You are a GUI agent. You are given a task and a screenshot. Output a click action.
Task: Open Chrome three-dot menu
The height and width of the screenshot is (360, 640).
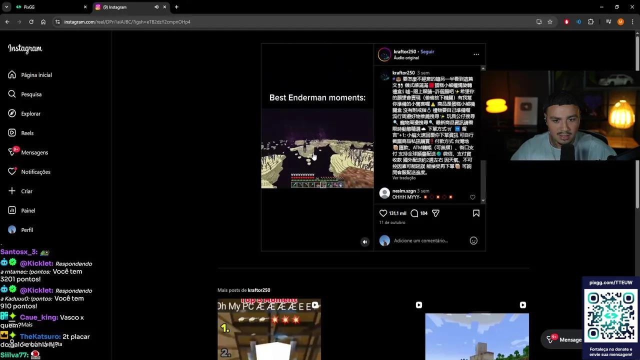pos(632,22)
